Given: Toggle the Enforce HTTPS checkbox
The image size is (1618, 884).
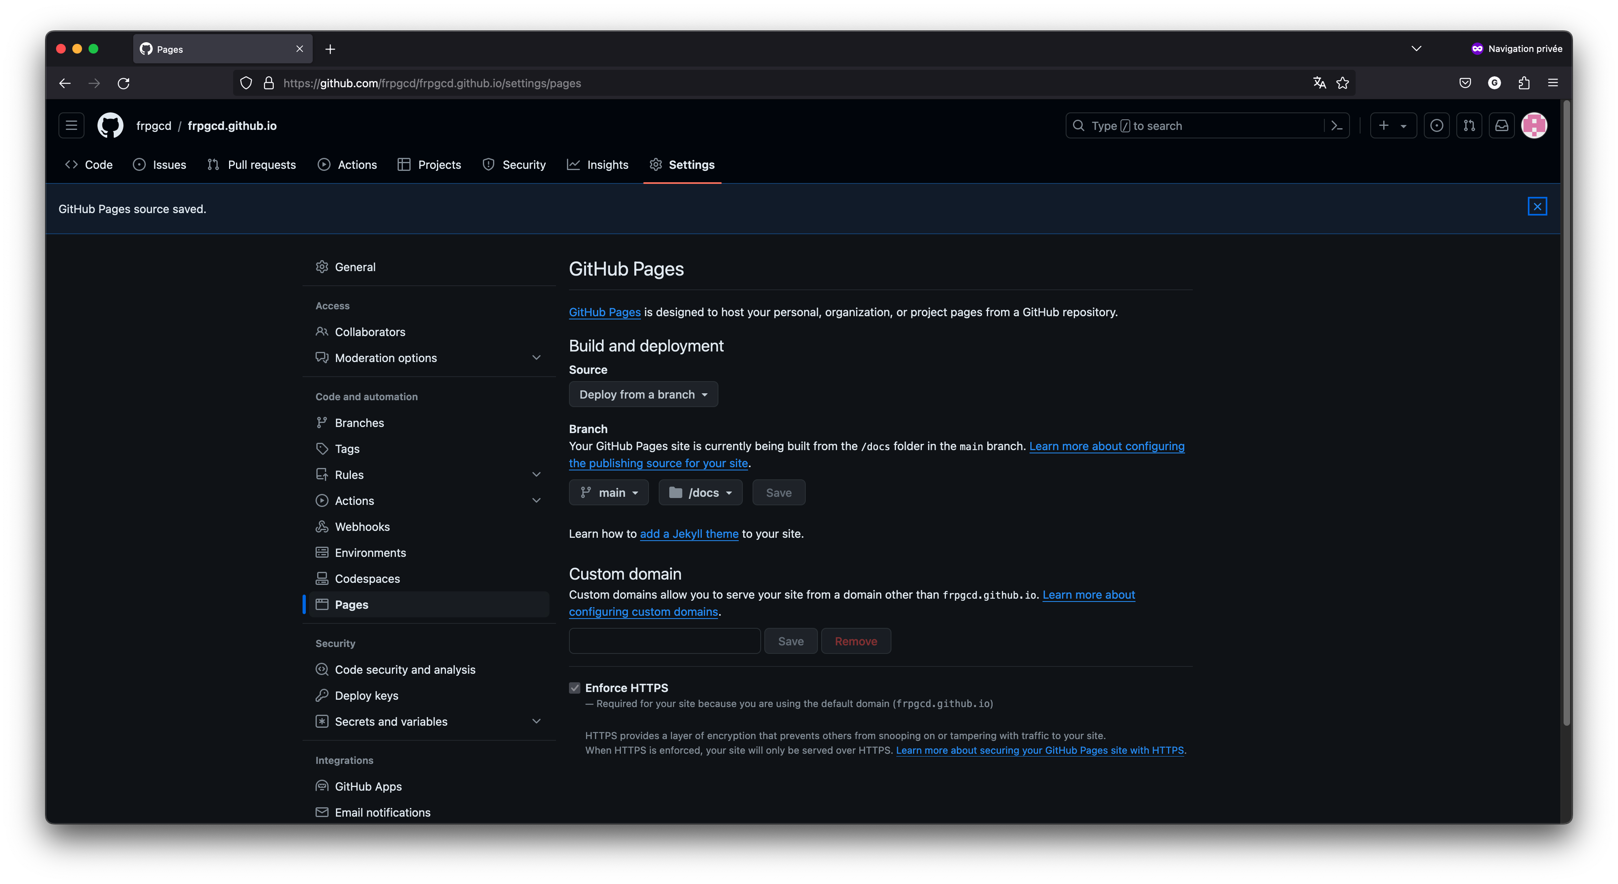Looking at the screenshot, I should 575,688.
